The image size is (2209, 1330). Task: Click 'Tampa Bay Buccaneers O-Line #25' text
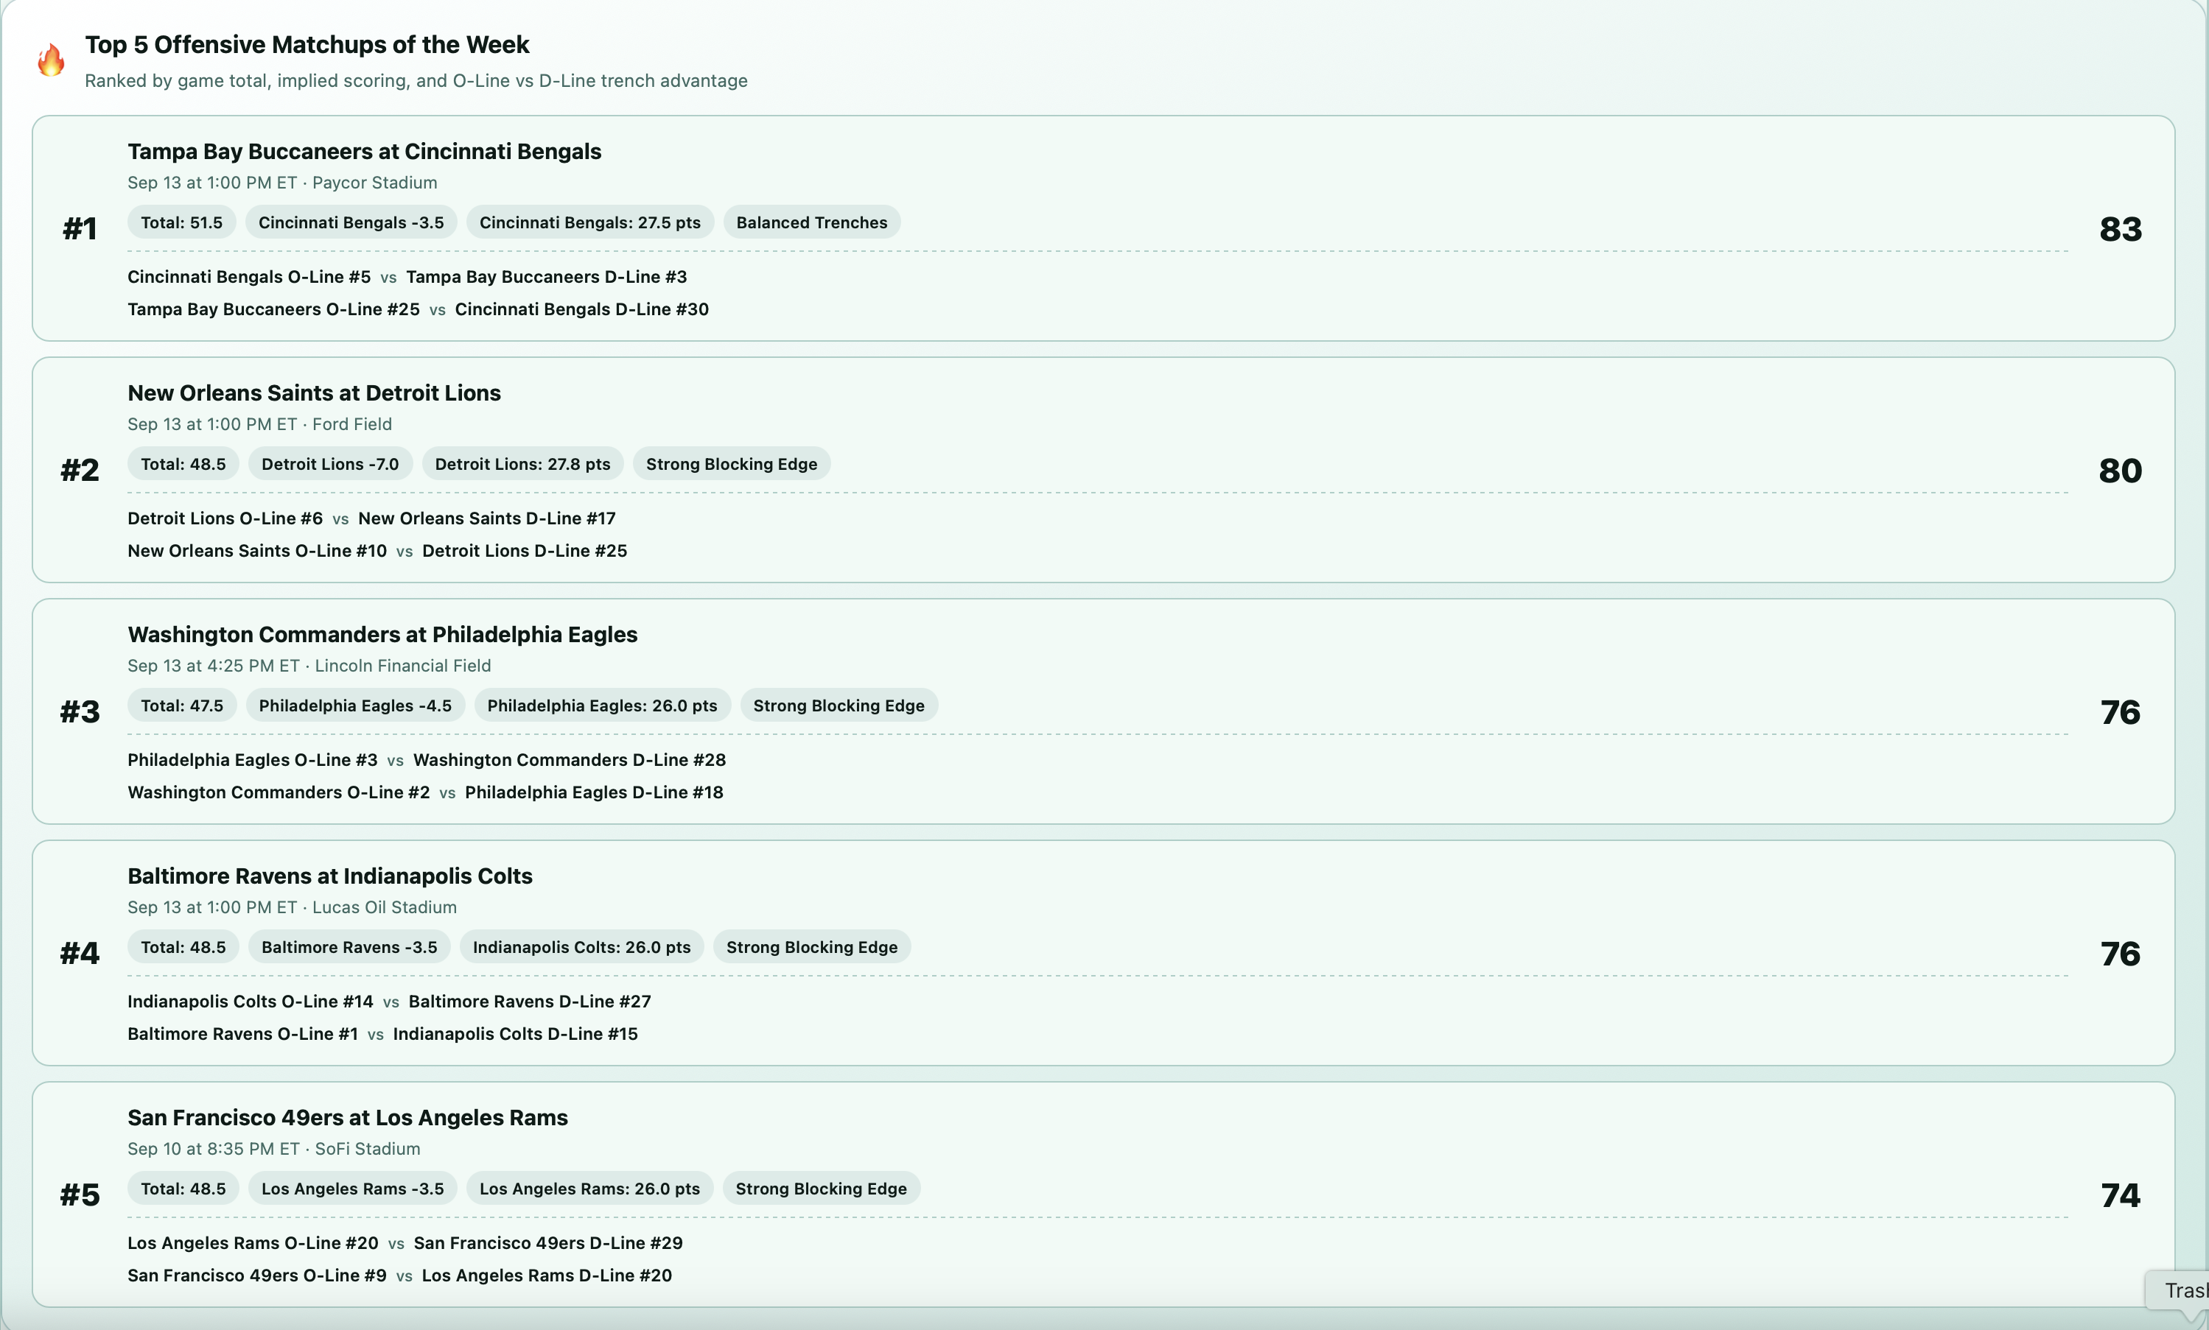273,309
